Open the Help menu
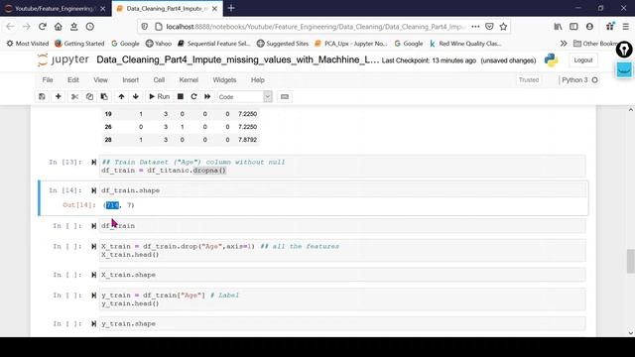The width and height of the screenshot is (635, 357). pyautogui.click(x=258, y=80)
